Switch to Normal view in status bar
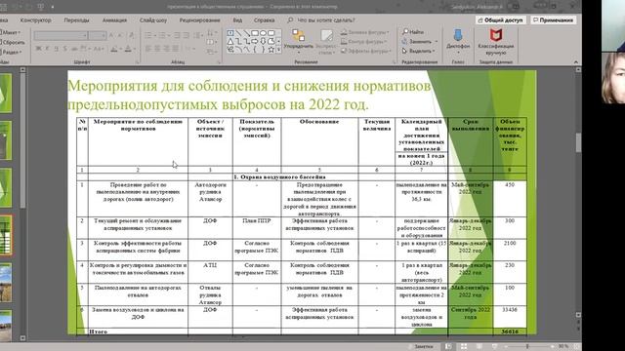The height and width of the screenshot is (351, 625). point(449,347)
